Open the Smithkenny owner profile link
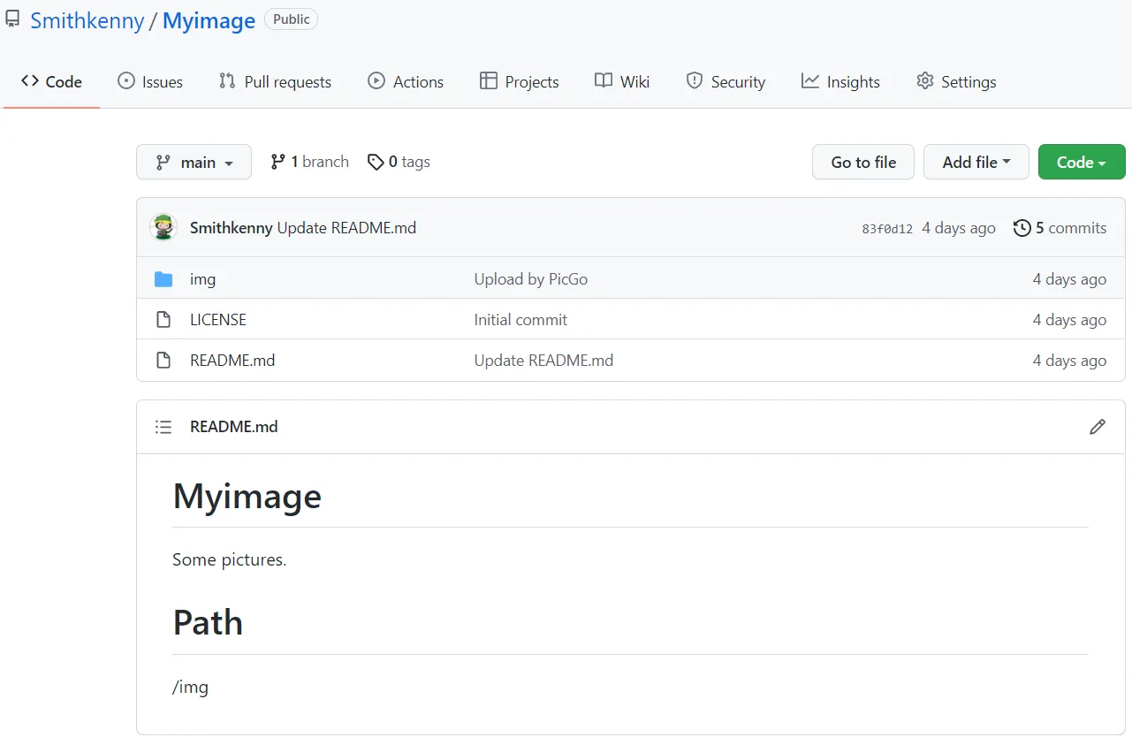1132x745 pixels. coord(87,20)
